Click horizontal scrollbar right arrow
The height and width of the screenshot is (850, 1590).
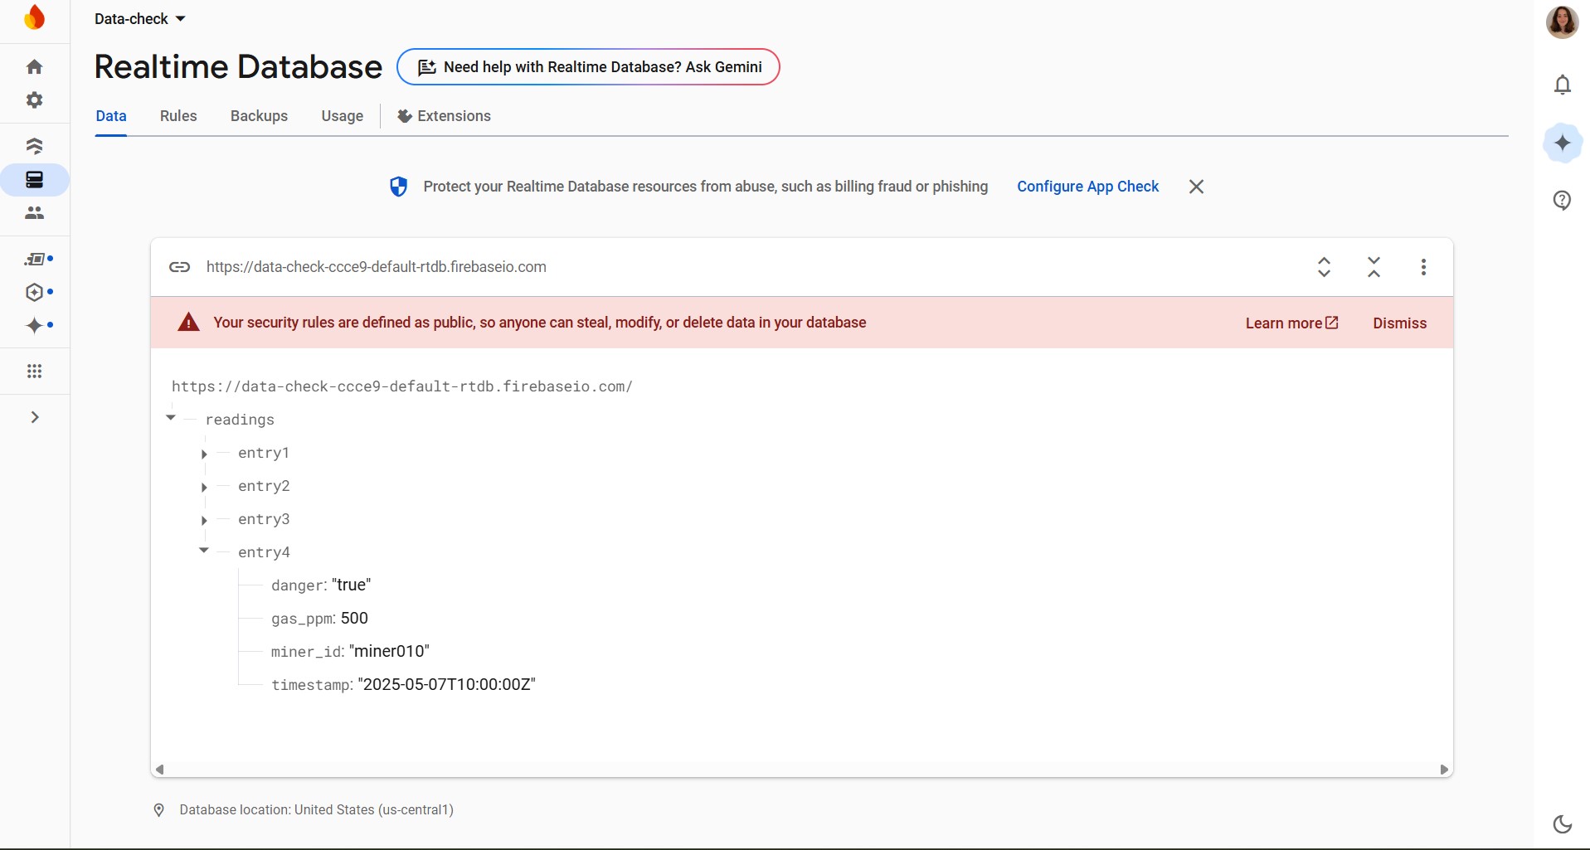pos(1444,770)
